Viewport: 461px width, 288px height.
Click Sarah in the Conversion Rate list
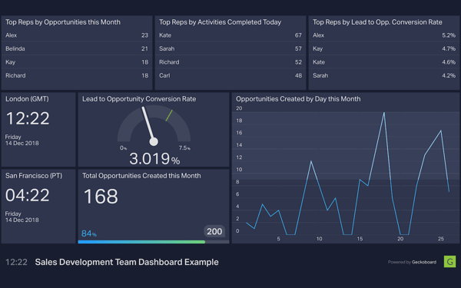320,75
